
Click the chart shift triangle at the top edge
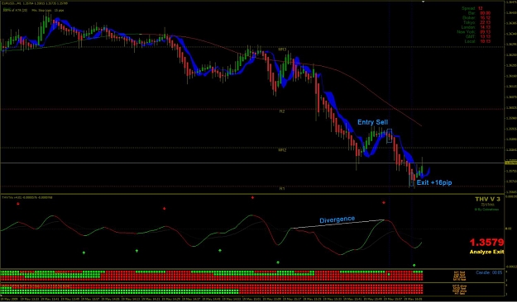click(423, 2)
